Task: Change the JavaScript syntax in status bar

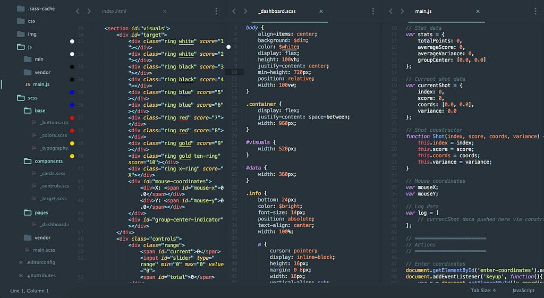Action: click(x=523, y=291)
